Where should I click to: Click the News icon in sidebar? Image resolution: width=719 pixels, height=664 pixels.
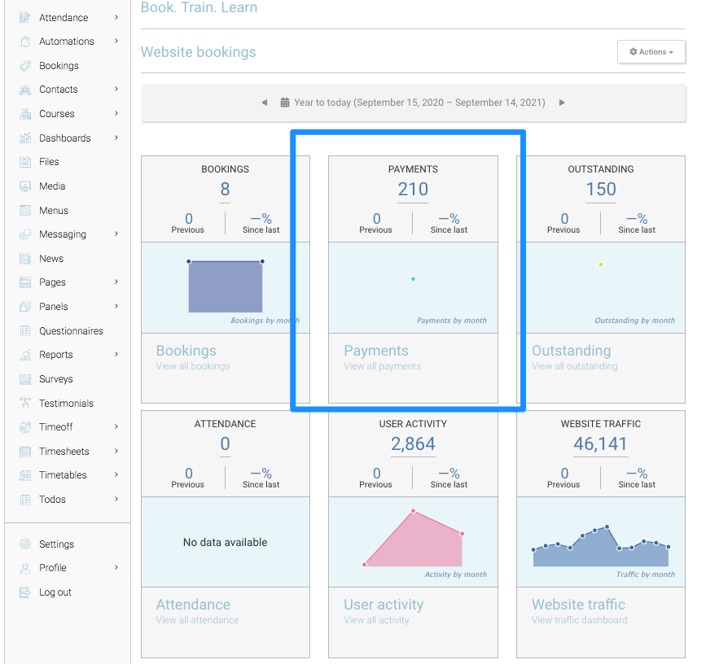[25, 259]
